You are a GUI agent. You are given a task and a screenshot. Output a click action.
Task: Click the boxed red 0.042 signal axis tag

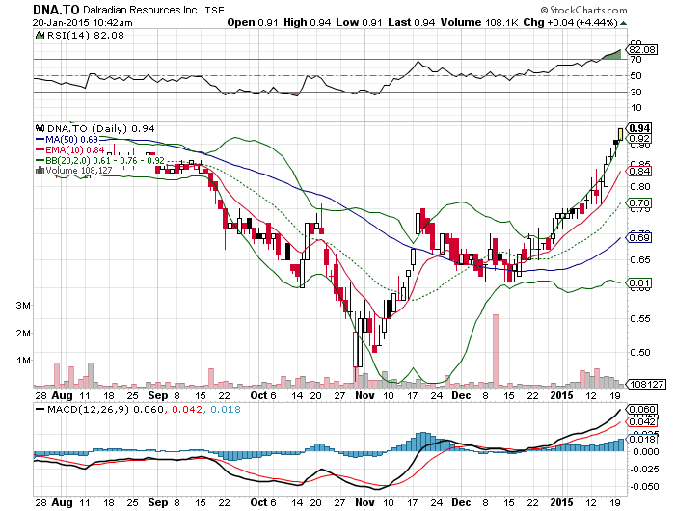tap(642, 422)
